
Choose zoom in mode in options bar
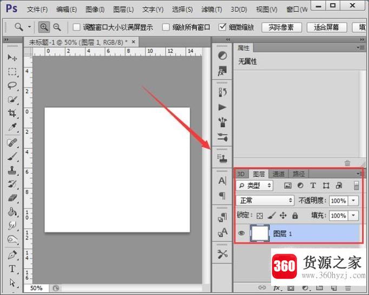(x=44, y=27)
